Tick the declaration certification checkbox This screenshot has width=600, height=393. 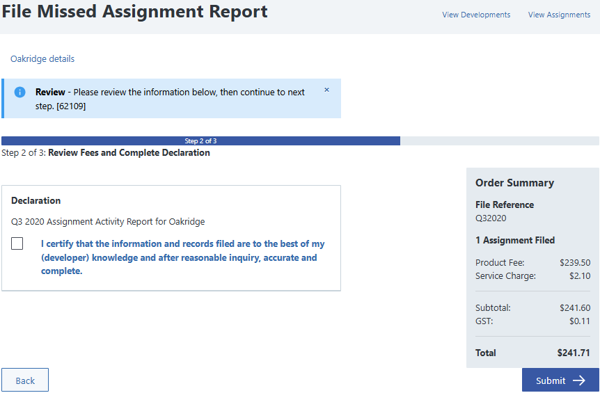coord(17,243)
